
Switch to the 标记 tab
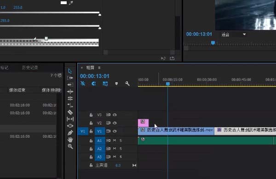pos(4,67)
